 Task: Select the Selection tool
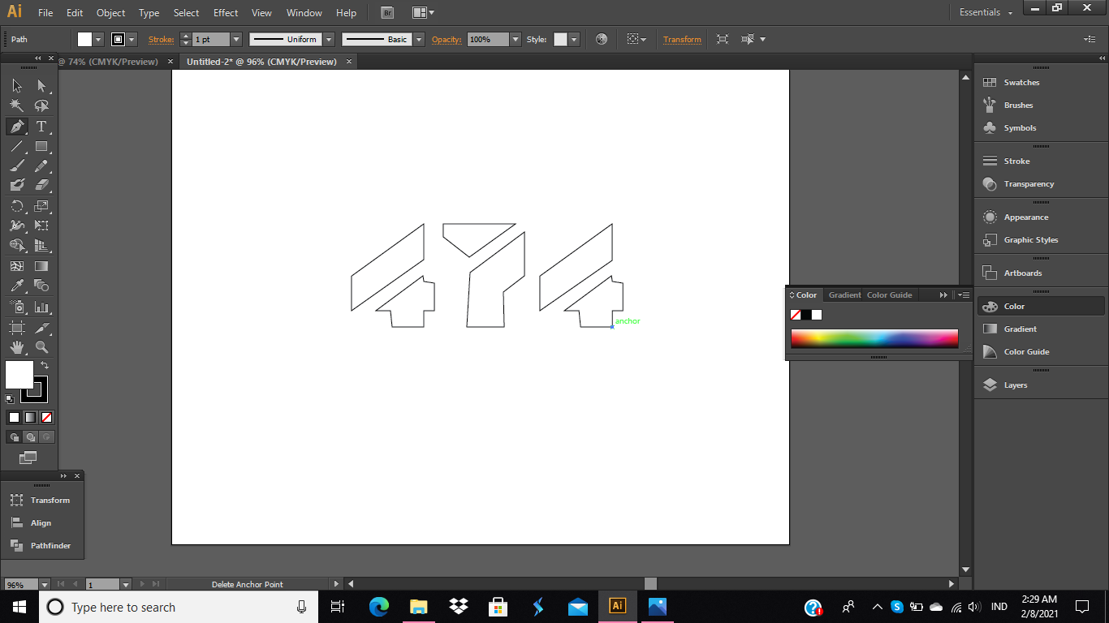point(16,85)
